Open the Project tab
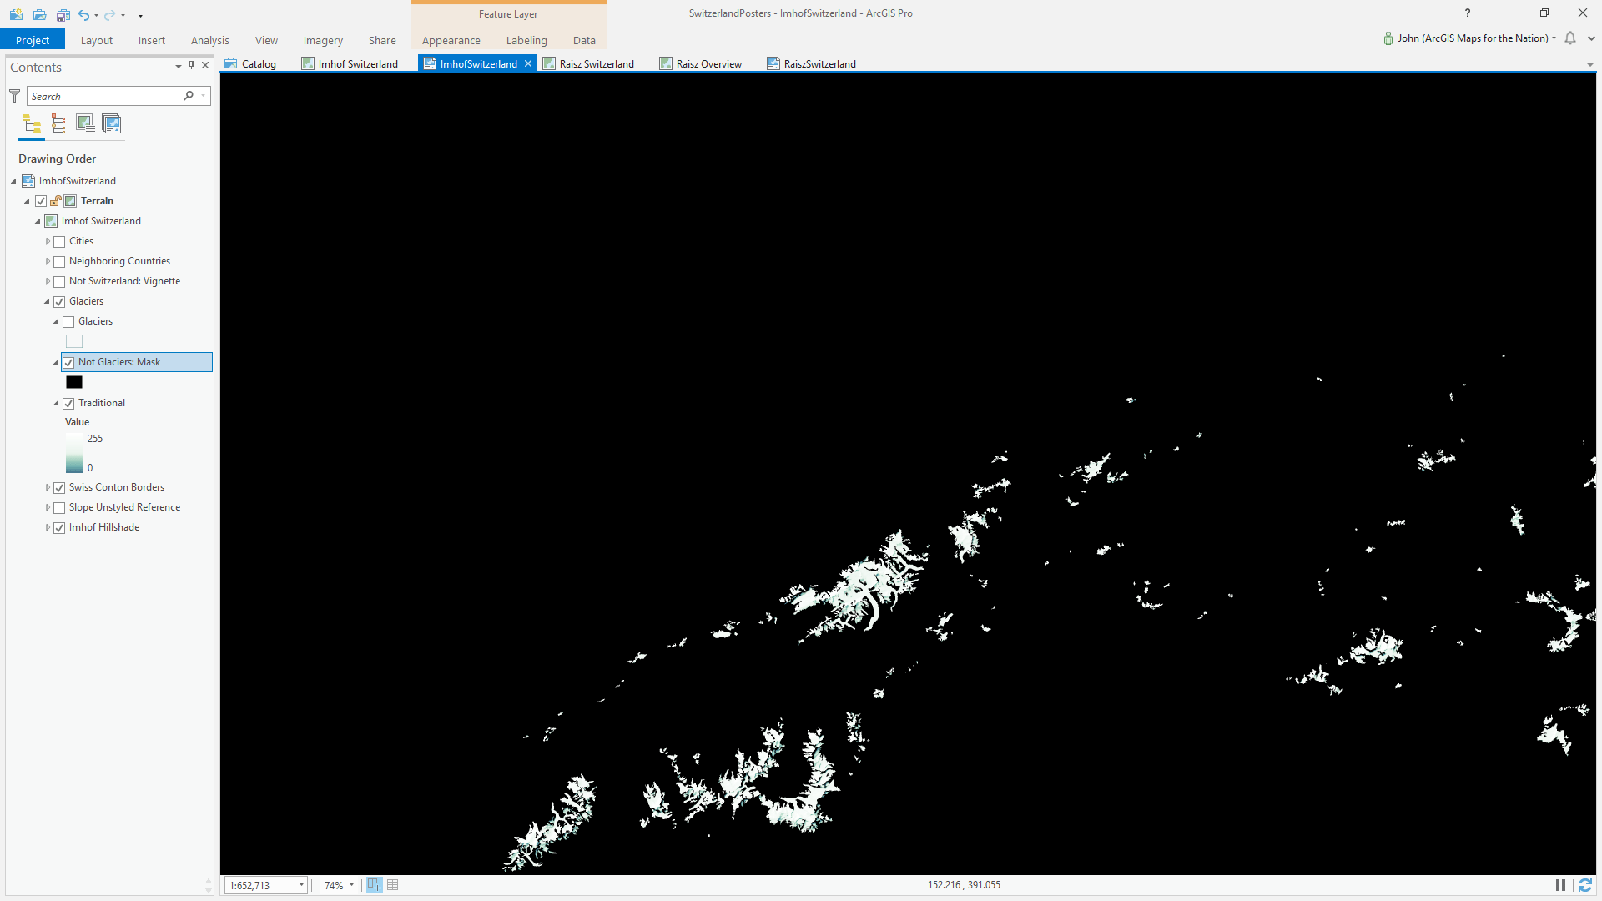 tap(33, 40)
